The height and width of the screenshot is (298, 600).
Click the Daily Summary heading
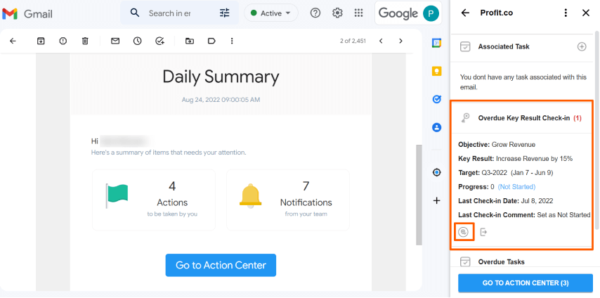pyautogui.click(x=221, y=77)
